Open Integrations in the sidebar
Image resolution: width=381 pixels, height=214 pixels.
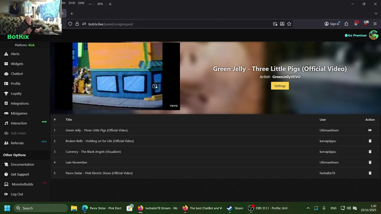click(20, 103)
